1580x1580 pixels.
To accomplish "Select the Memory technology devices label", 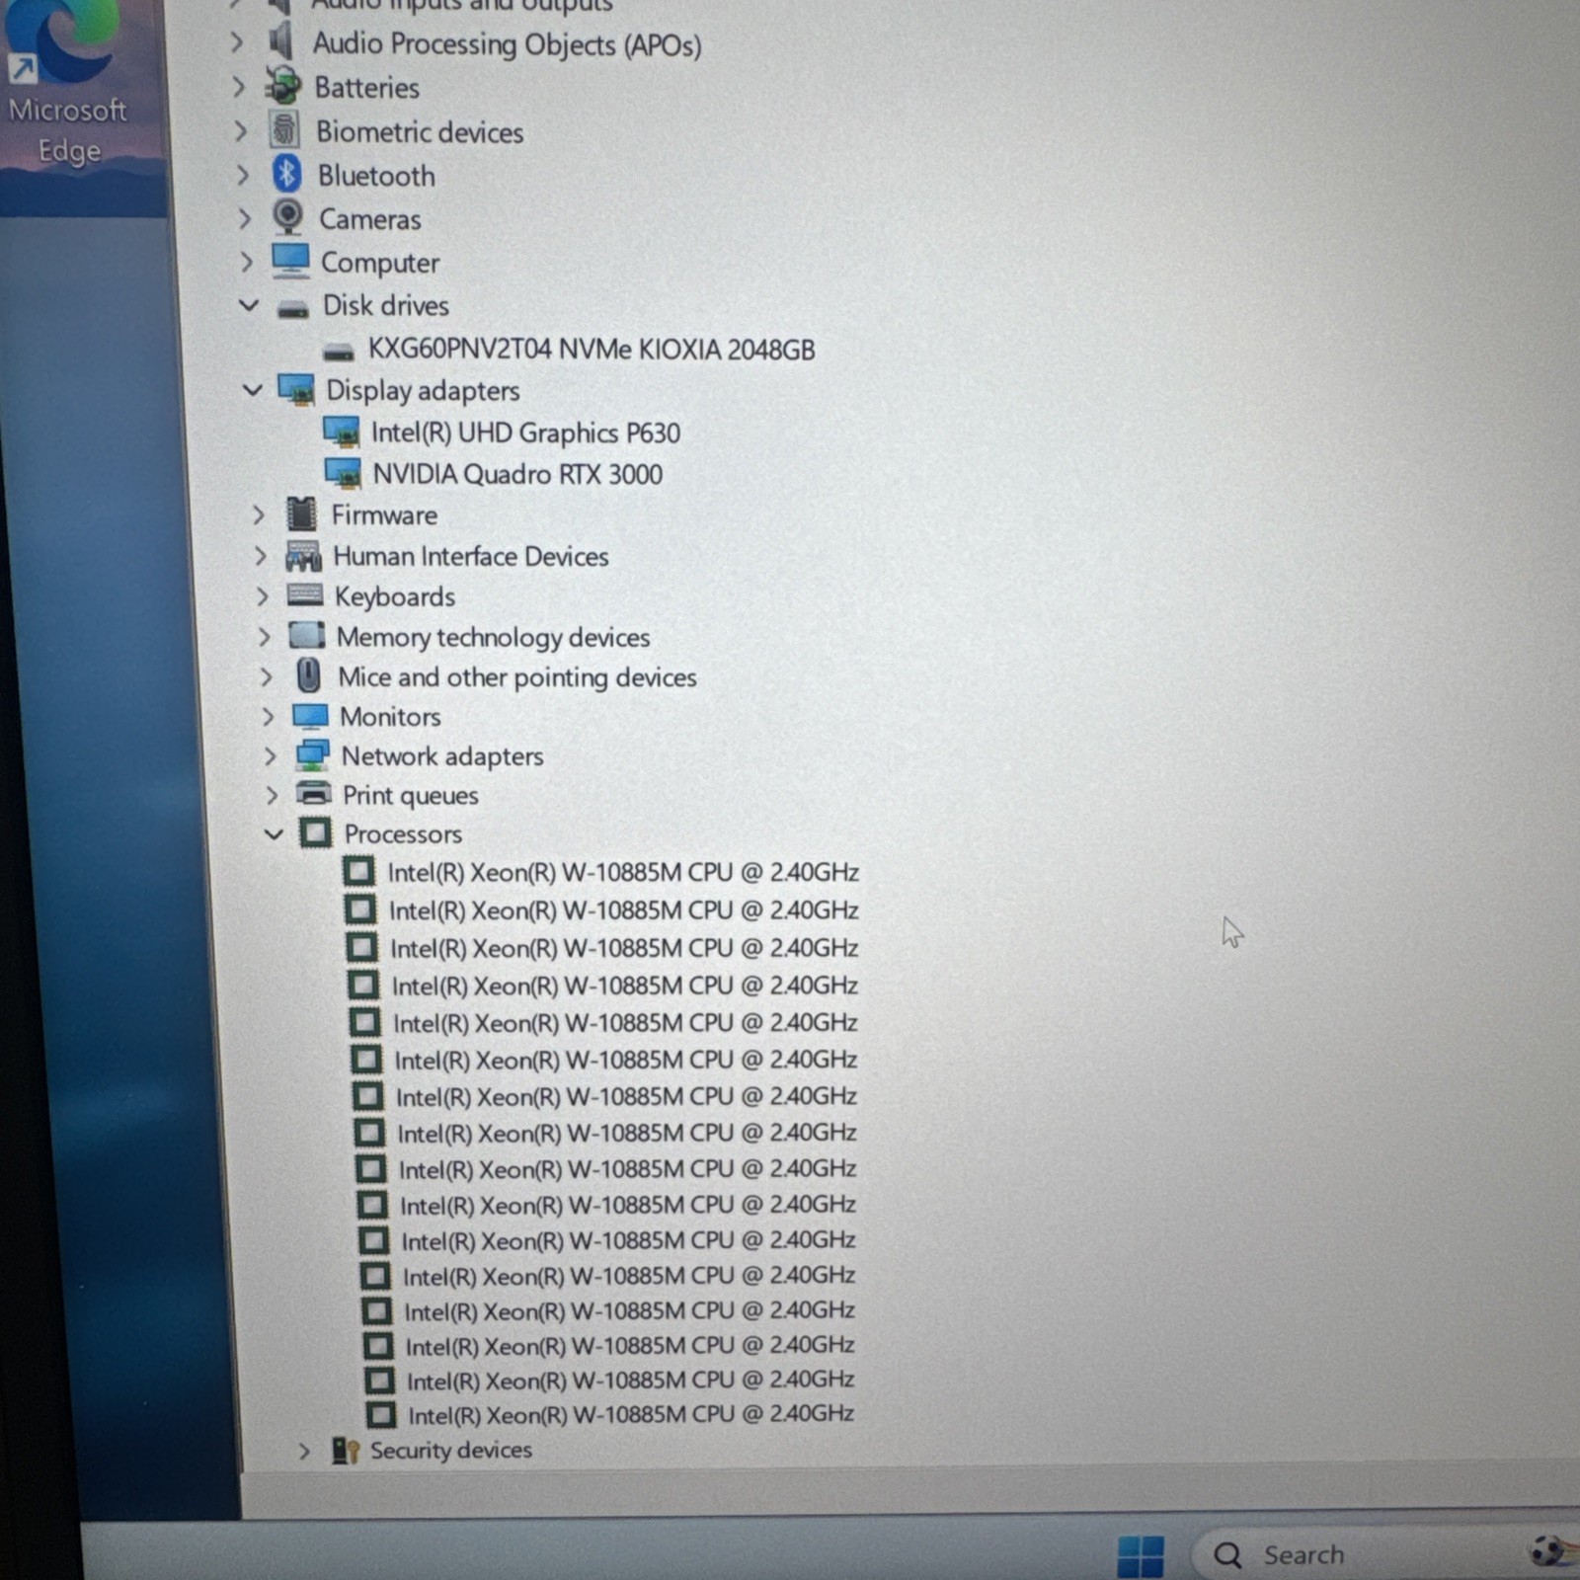I will [494, 637].
